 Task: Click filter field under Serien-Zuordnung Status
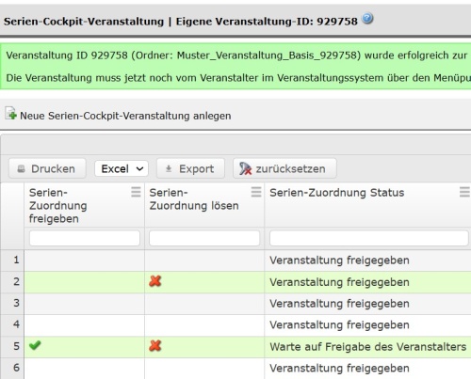(369, 238)
